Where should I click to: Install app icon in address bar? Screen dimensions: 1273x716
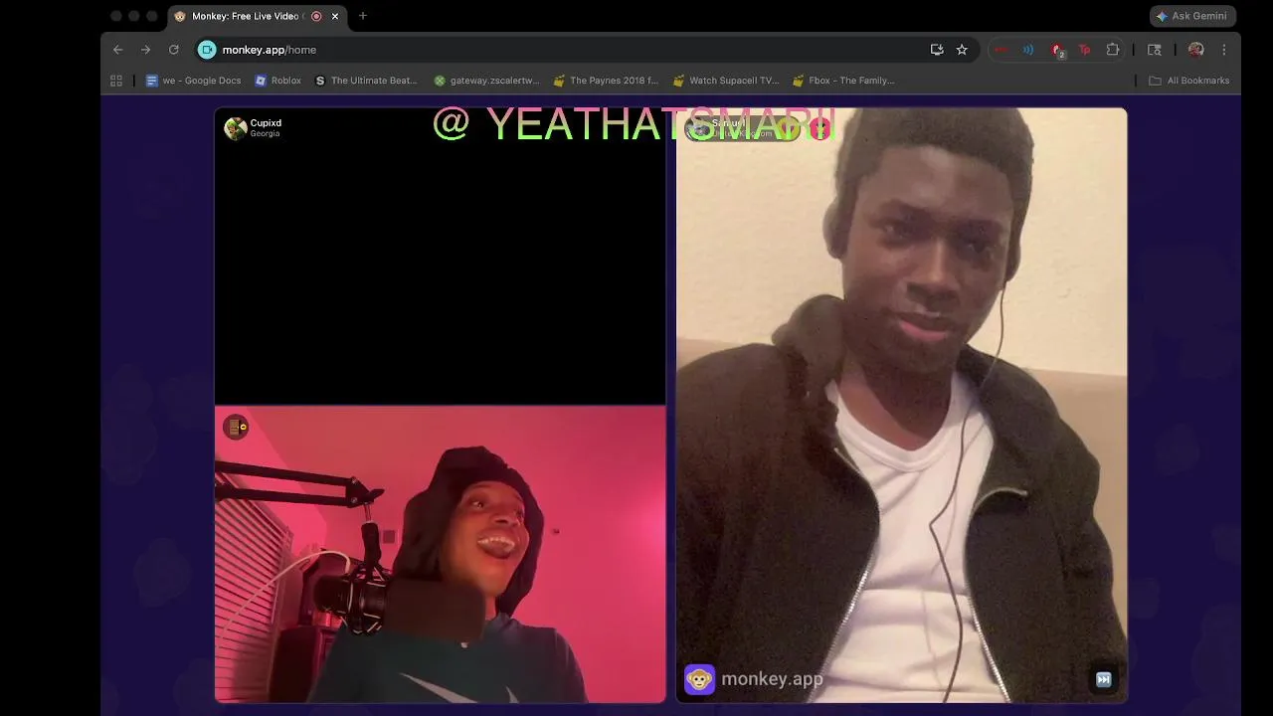pyautogui.click(x=937, y=50)
